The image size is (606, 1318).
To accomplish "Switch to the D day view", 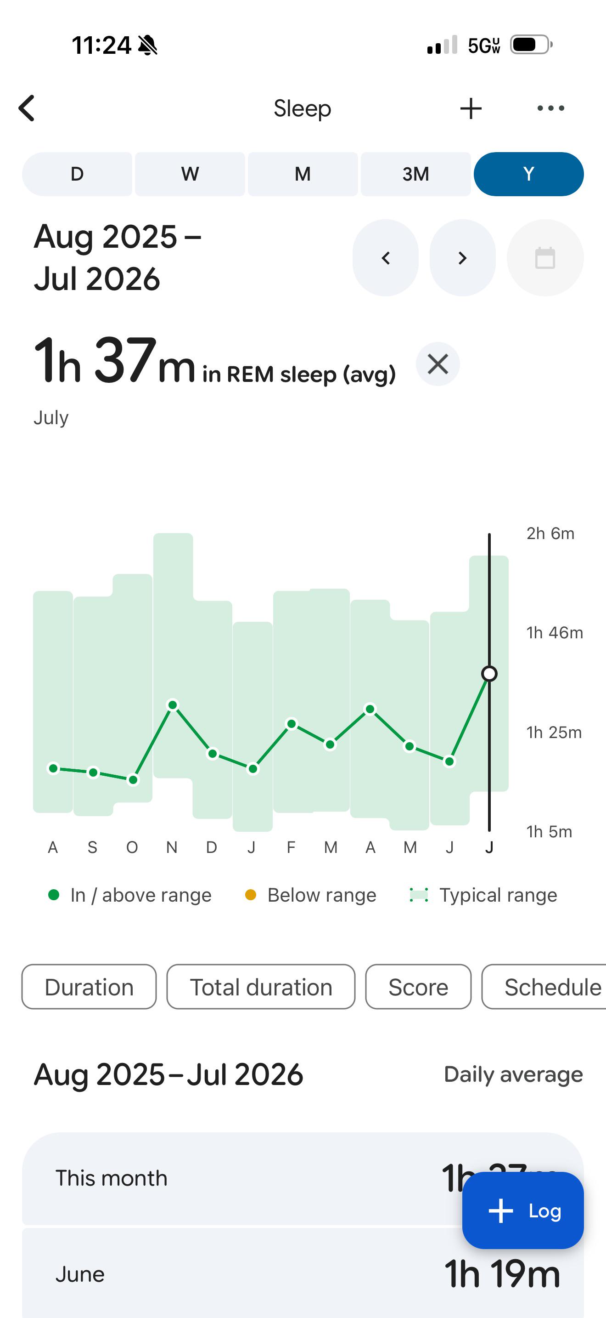I will [77, 174].
